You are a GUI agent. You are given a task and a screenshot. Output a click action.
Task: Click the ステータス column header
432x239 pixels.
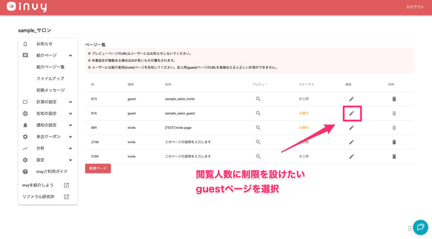pos(306,84)
